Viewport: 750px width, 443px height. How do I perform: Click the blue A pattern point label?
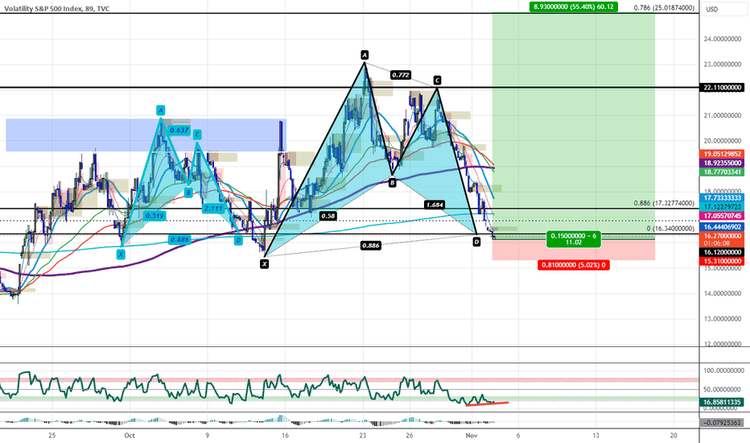click(161, 110)
